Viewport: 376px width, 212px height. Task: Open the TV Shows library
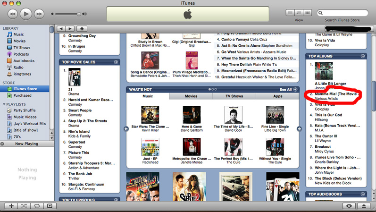point(22,48)
